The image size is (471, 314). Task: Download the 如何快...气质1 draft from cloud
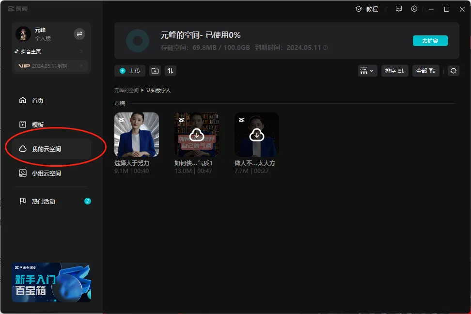[197, 135]
